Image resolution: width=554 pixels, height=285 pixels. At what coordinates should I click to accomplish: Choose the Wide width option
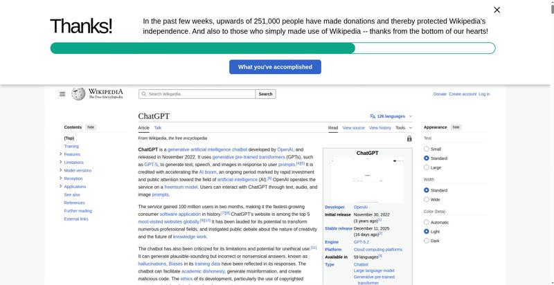pyautogui.click(x=427, y=199)
